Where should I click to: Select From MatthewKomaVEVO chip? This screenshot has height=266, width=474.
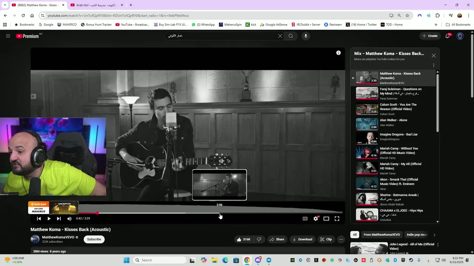click(382, 235)
